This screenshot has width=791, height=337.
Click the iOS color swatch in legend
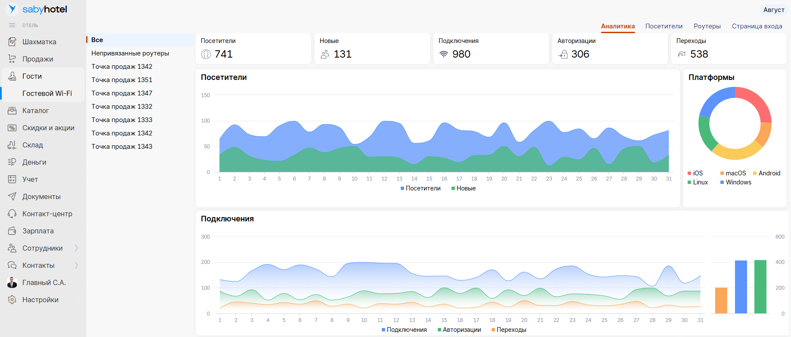point(689,173)
